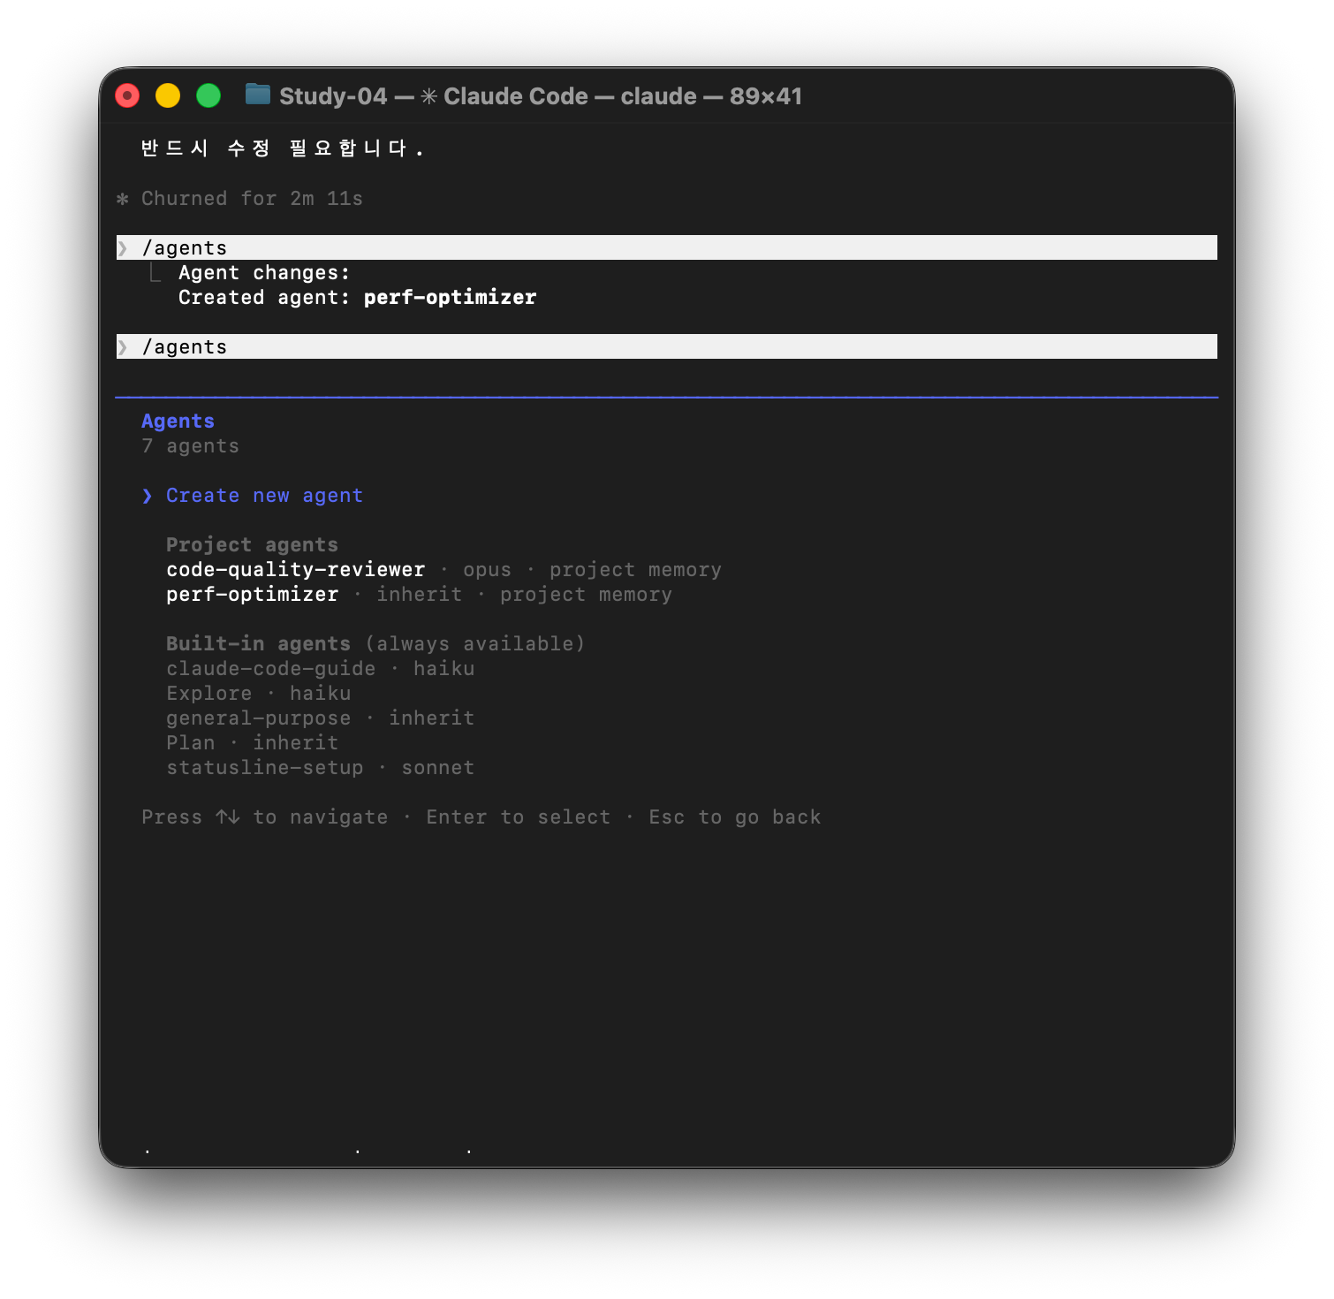Click the Built-in agents section header
The image size is (1334, 1299).
(x=258, y=644)
